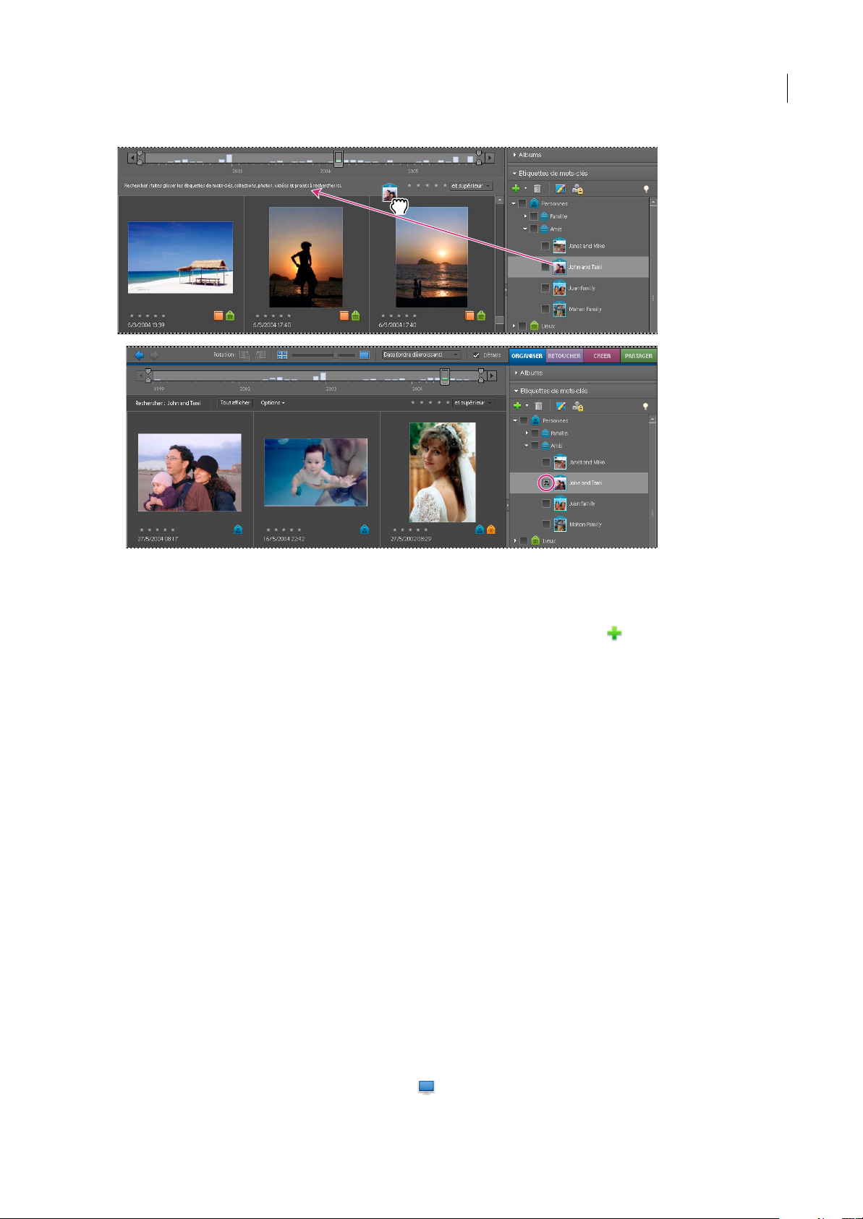The width and height of the screenshot is (863, 1219).
Task: Click the lightbulb tip icon in upper screenshot
Action: pyautogui.click(x=645, y=189)
